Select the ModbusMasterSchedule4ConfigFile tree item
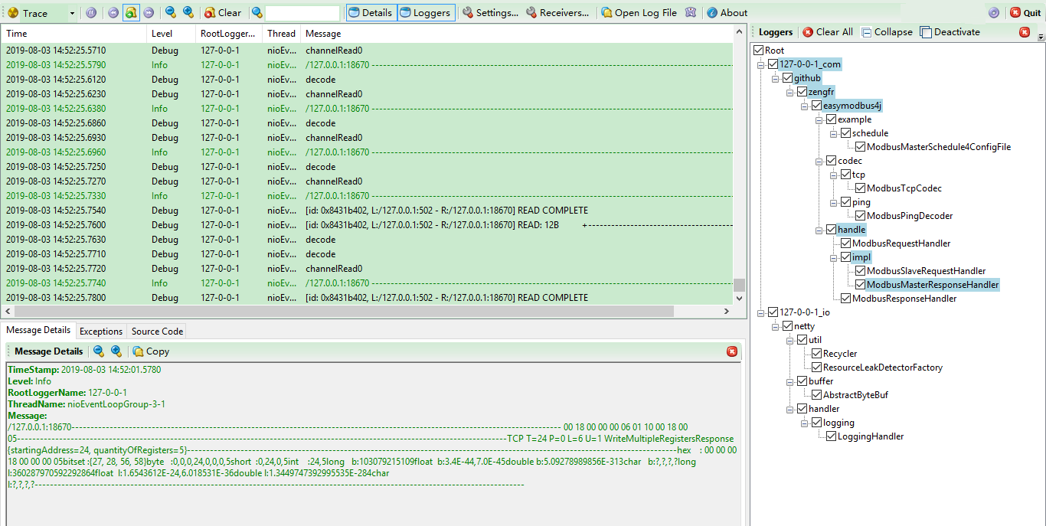The height and width of the screenshot is (526, 1046). 939,147
